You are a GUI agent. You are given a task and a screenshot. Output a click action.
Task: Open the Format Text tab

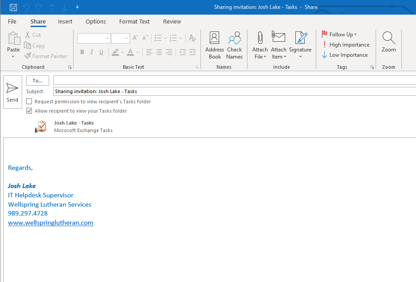134,22
